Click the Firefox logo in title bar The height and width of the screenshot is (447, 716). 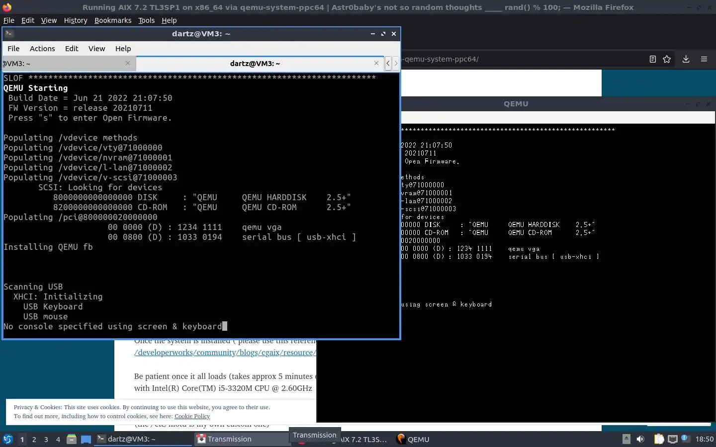7,7
